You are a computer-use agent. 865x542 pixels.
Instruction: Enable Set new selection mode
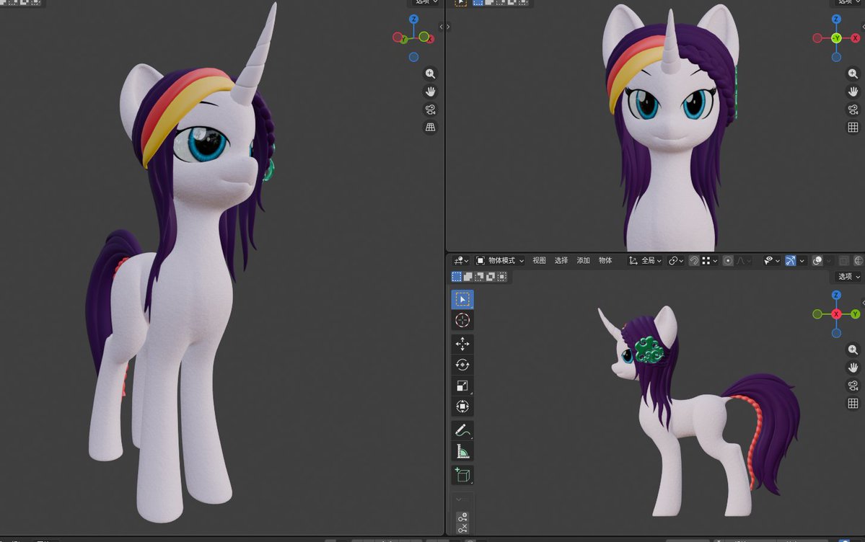(x=457, y=277)
